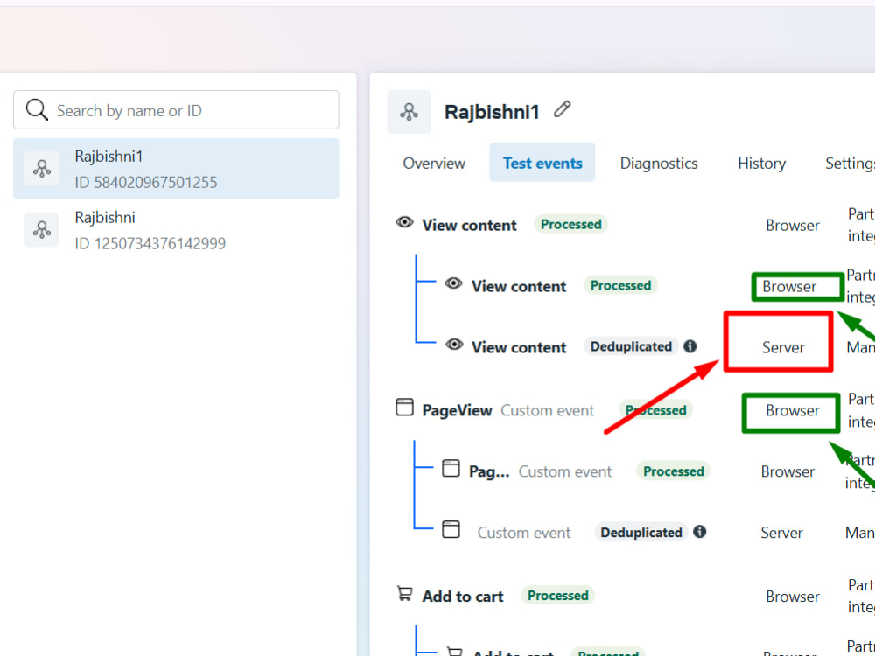Viewport: 875px width, 656px height.
Task: Click the Rajbishni1 sidebar dataset icon
Action: tap(42, 169)
